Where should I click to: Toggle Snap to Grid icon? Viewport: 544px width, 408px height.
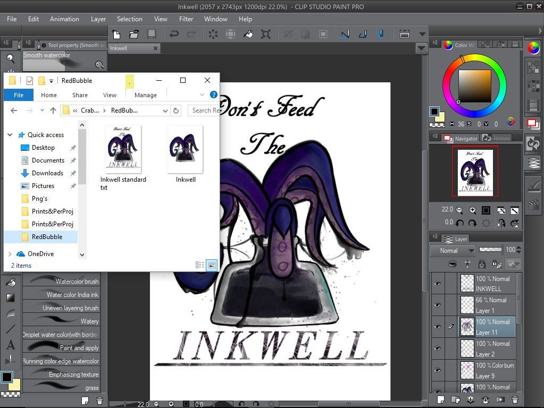tap(381, 34)
